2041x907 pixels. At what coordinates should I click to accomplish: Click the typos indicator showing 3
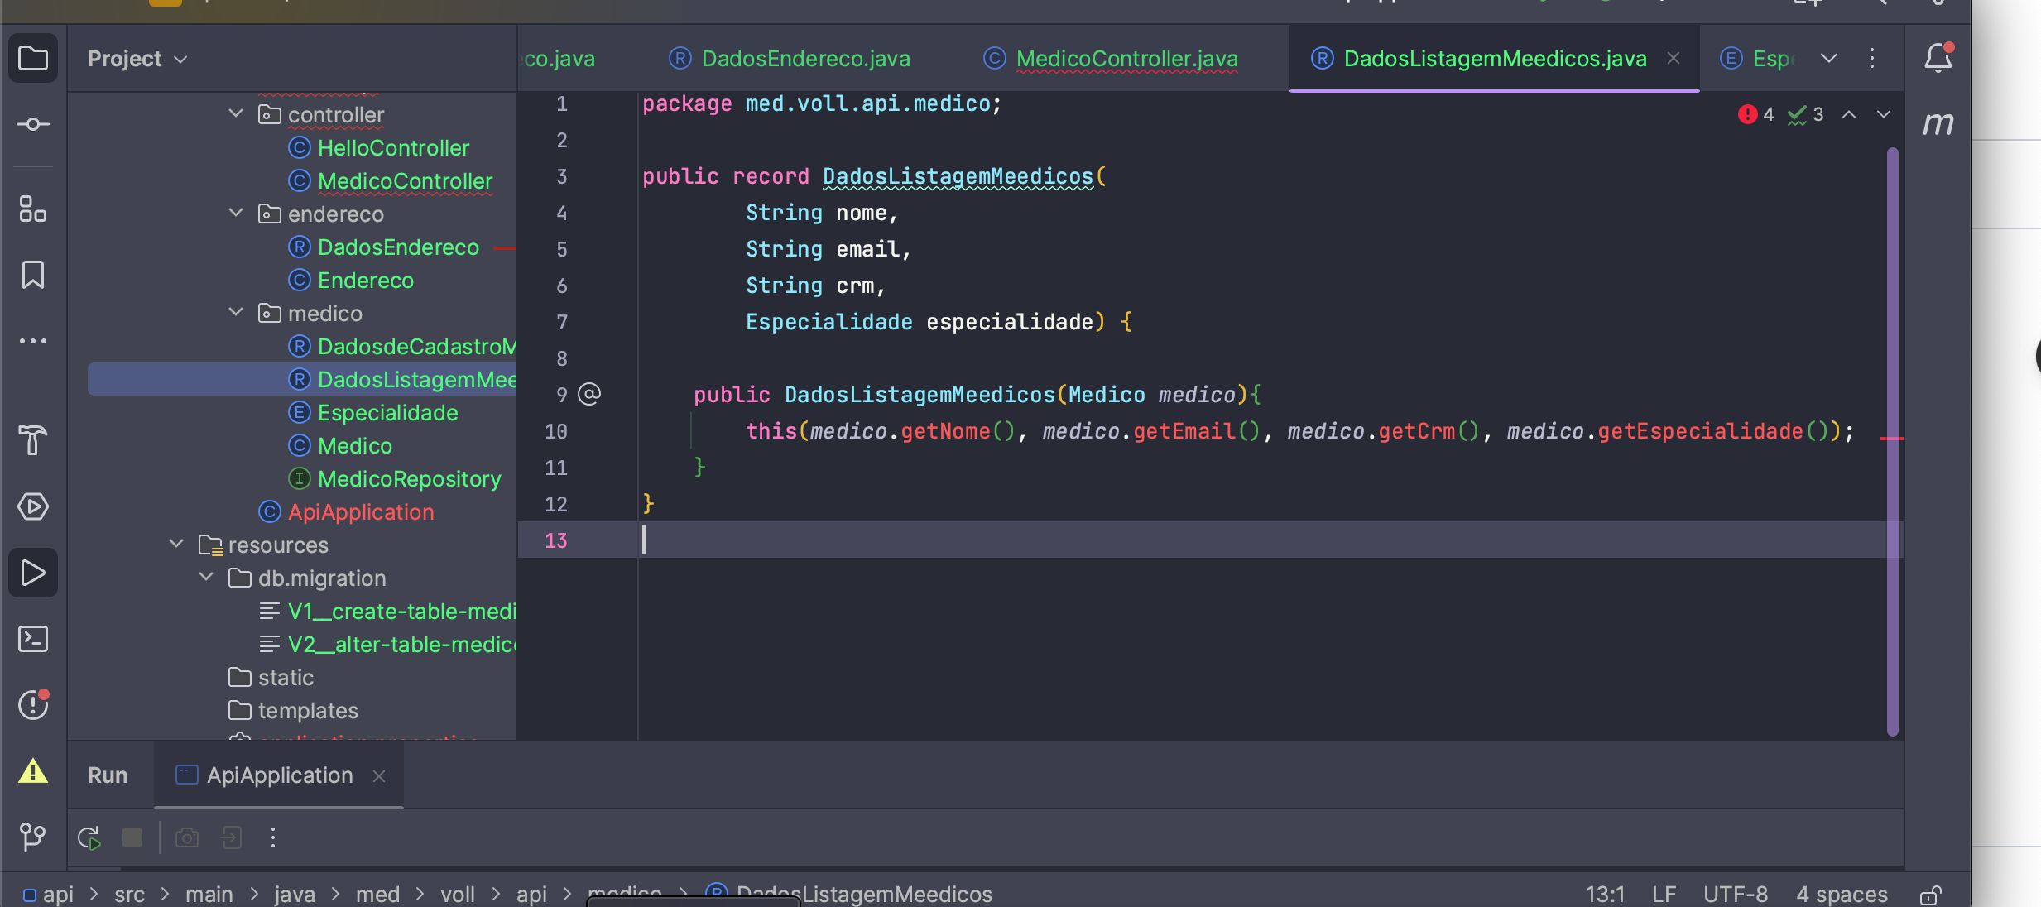pos(1806,114)
